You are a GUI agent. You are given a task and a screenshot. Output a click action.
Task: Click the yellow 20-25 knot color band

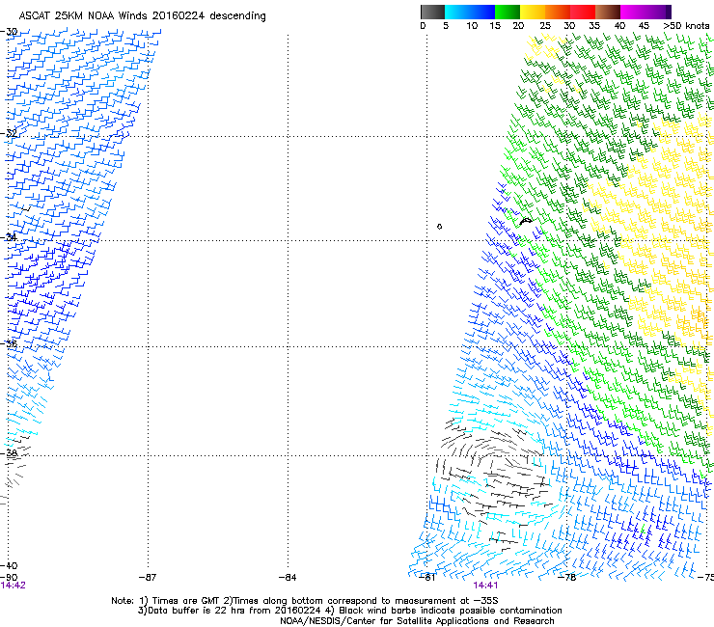click(x=533, y=12)
